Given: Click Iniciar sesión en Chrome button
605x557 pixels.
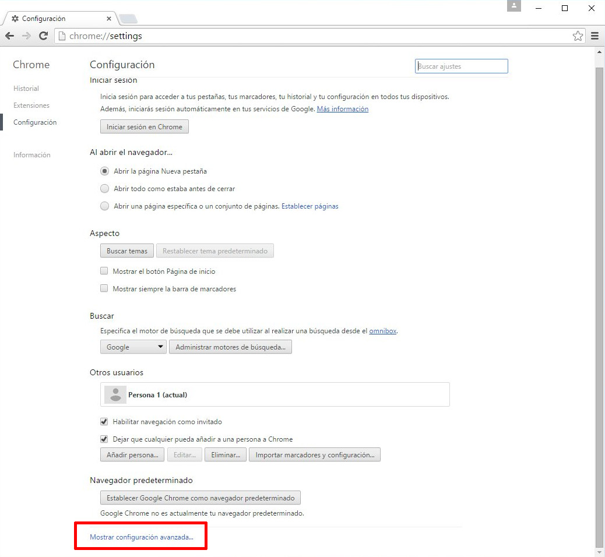Looking at the screenshot, I should [x=145, y=126].
